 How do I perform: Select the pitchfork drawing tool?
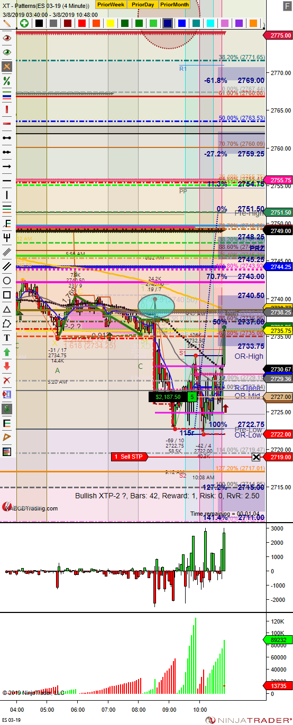(7, 238)
